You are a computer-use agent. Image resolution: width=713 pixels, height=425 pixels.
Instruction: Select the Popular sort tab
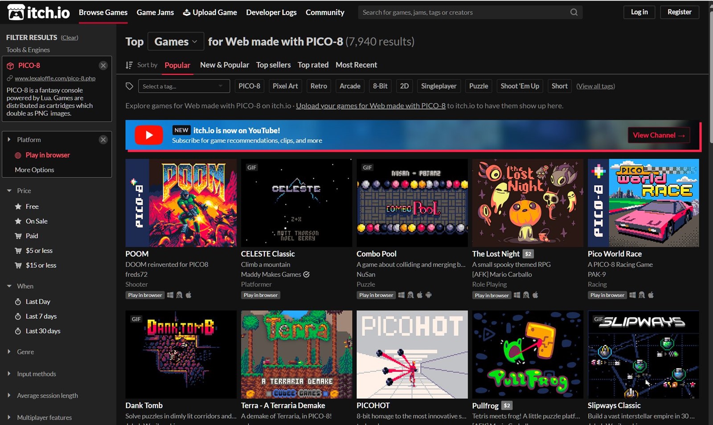(x=177, y=65)
